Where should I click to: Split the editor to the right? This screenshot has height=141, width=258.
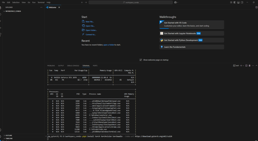click(x=256, y=7)
